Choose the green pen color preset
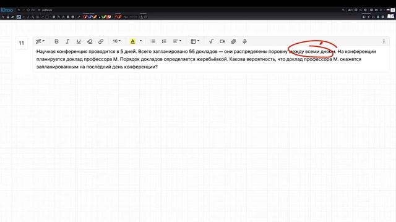Viewport: 396px width, 222px height. click(x=103, y=17)
